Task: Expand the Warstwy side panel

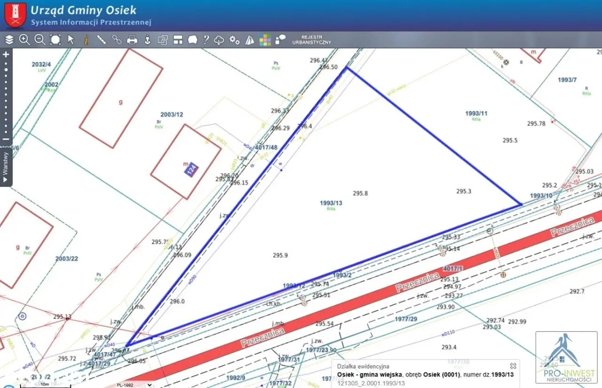Action: [x=6, y=167]
